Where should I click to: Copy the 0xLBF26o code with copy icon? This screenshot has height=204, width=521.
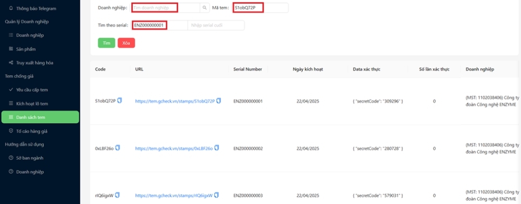pos(118,148)
